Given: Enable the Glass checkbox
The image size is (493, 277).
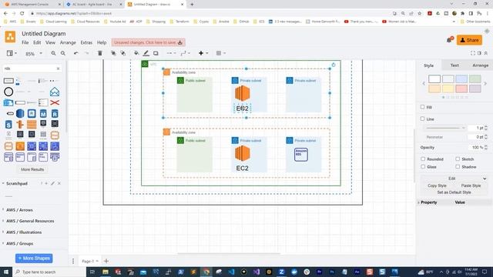Looking at the screenshot, I should 423,167.
